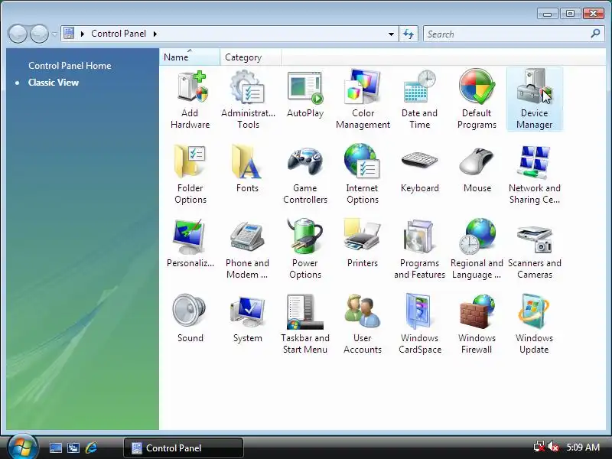Viewport: 612px width, 459px height.
Task: Click Switch between windows quick launch icon
Action: click(73, 448)
